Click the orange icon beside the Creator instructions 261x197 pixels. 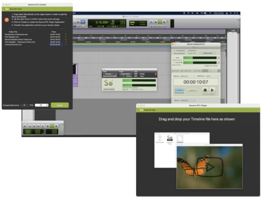point(7,20)
